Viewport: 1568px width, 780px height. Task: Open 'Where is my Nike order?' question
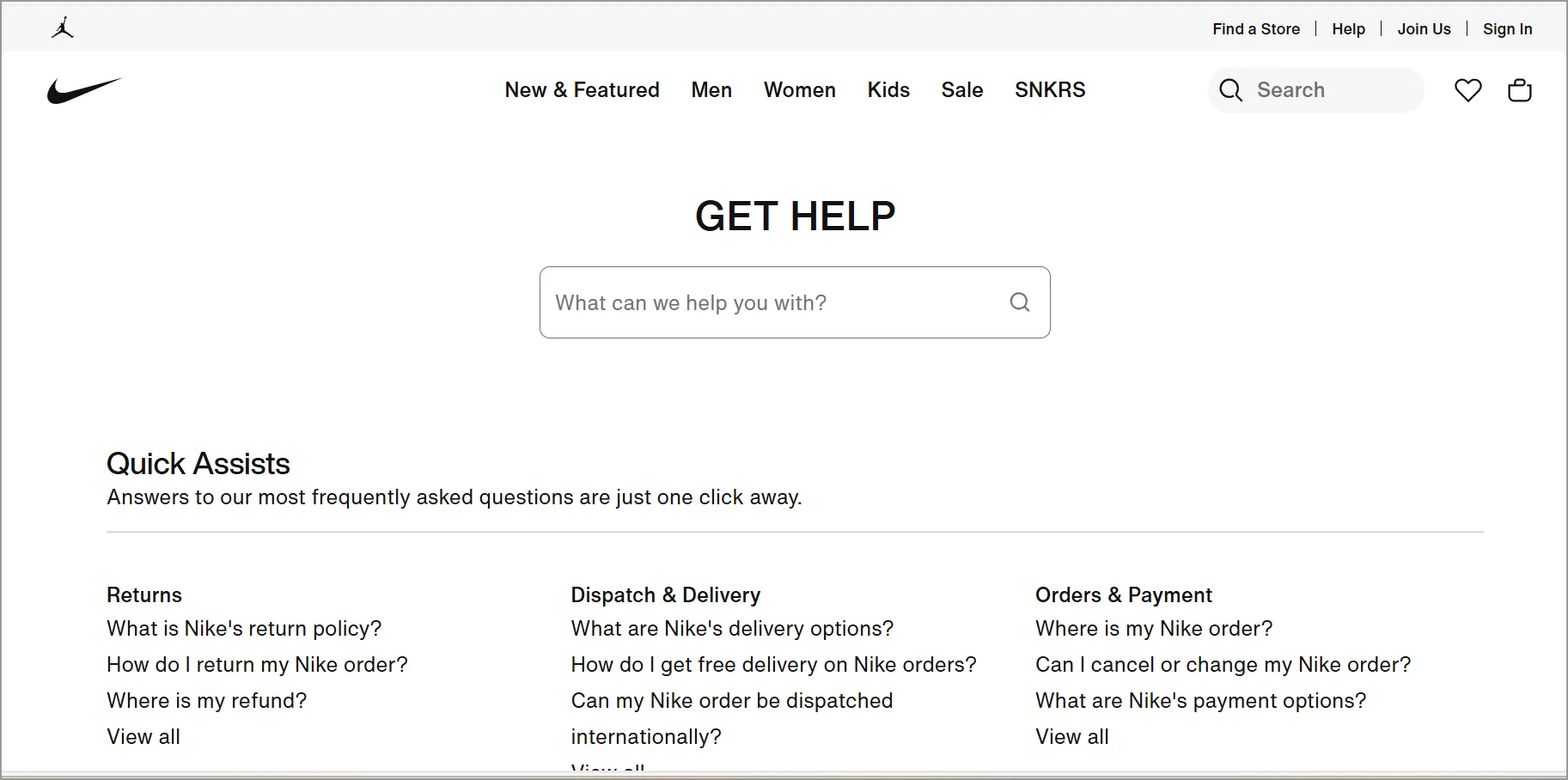1154,629
